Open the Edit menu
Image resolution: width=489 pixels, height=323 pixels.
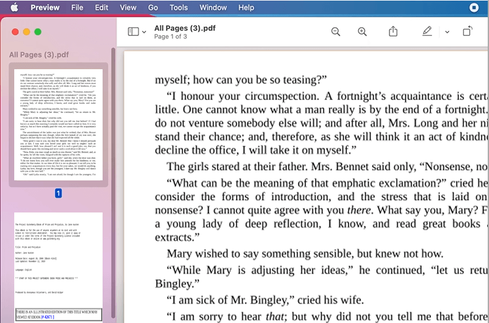[x=101, y=7]
